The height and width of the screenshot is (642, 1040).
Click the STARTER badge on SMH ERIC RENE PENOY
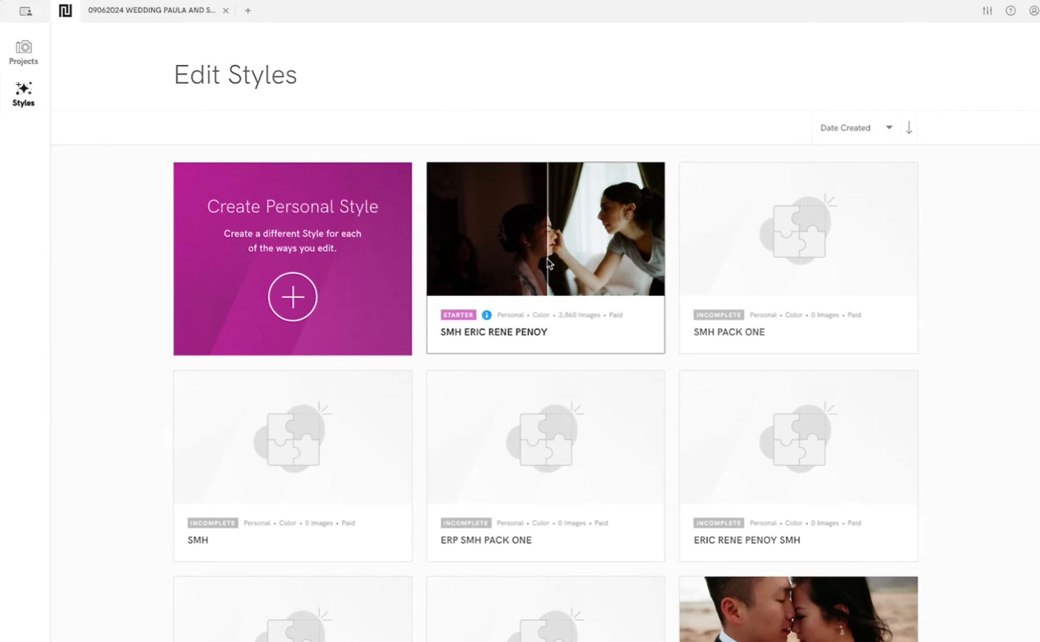458,315
